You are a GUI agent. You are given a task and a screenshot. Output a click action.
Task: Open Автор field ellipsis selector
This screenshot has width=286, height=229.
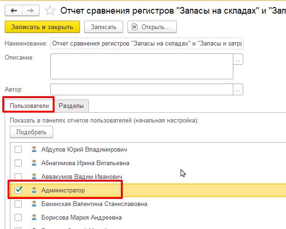[238, 89]
